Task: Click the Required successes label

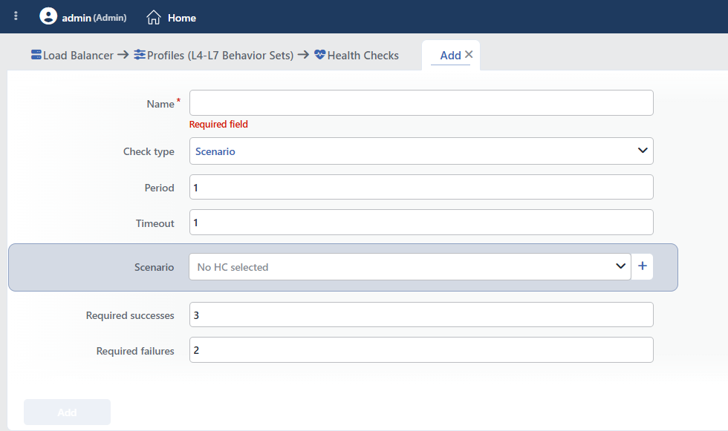Action: [x=130, y=315]
